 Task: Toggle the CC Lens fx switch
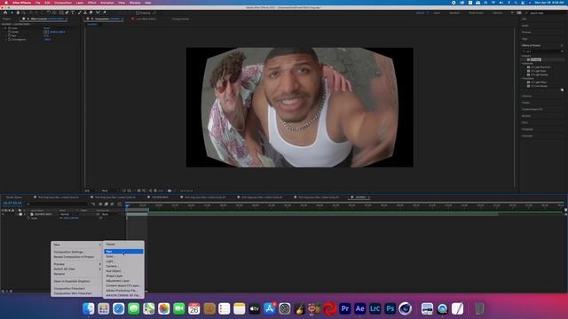click(5, 27)
